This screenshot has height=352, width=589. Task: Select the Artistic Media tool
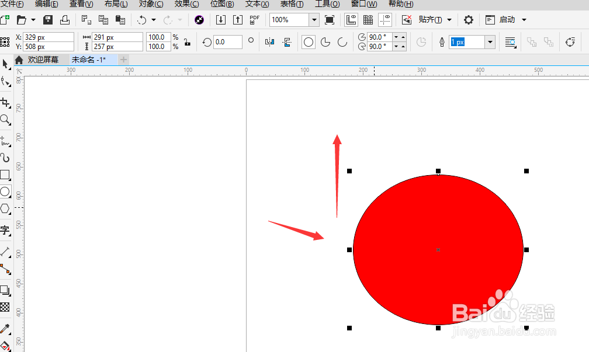5,158
